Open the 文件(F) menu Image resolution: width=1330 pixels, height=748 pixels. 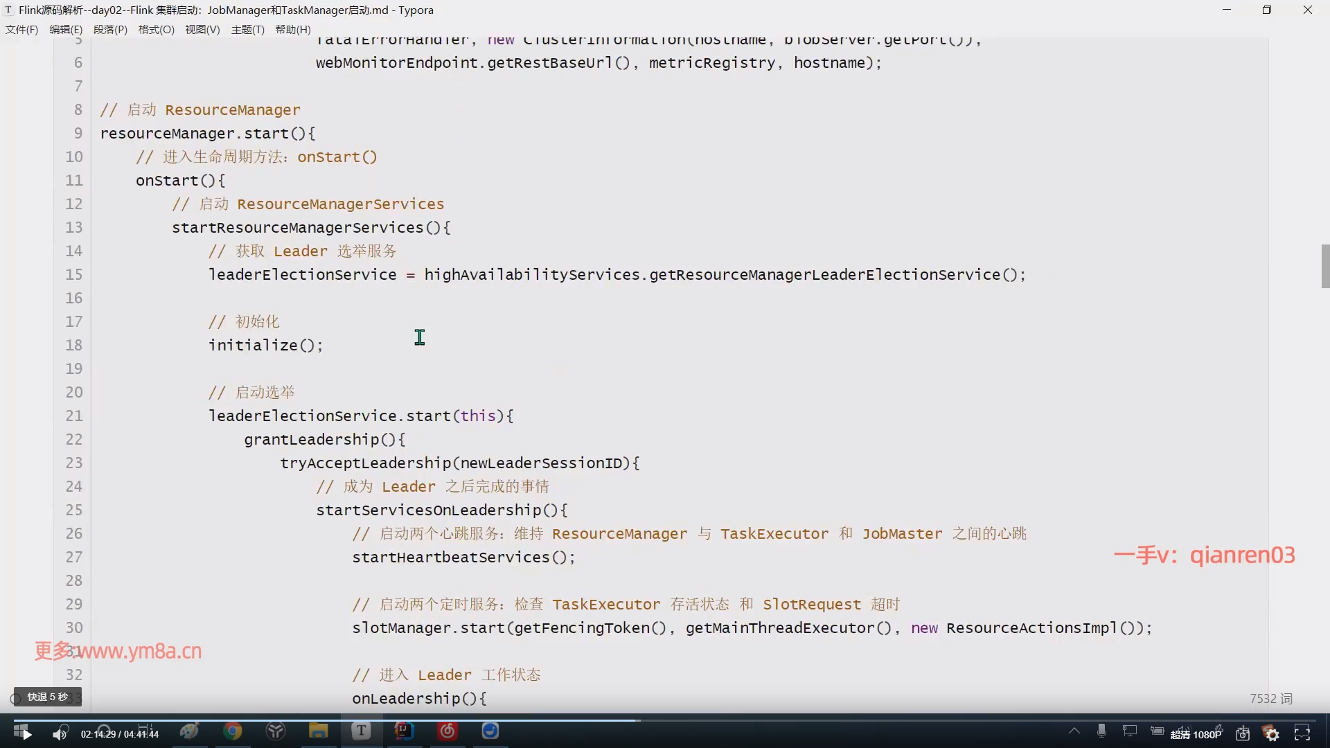tap(21, 30)
